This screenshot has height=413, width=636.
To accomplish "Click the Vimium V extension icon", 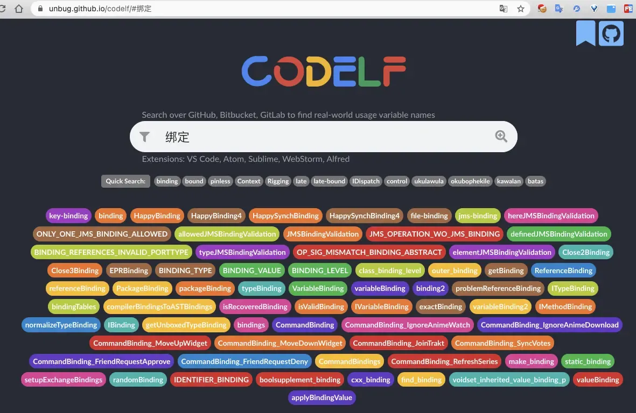I will click(x=594, y=9).
